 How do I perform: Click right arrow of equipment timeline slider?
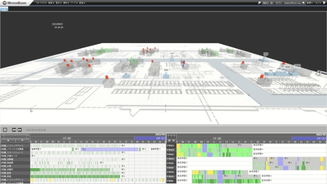(x=28, y=136)
